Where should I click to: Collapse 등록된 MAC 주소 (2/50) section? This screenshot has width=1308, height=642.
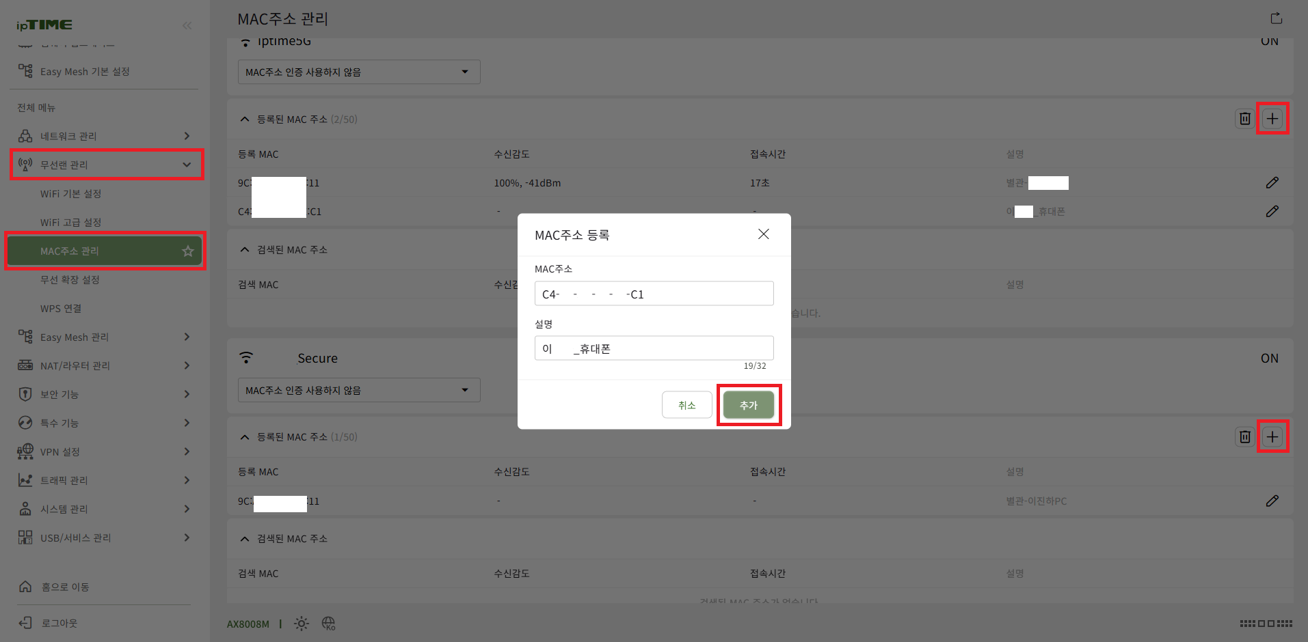tap(245, 119)
